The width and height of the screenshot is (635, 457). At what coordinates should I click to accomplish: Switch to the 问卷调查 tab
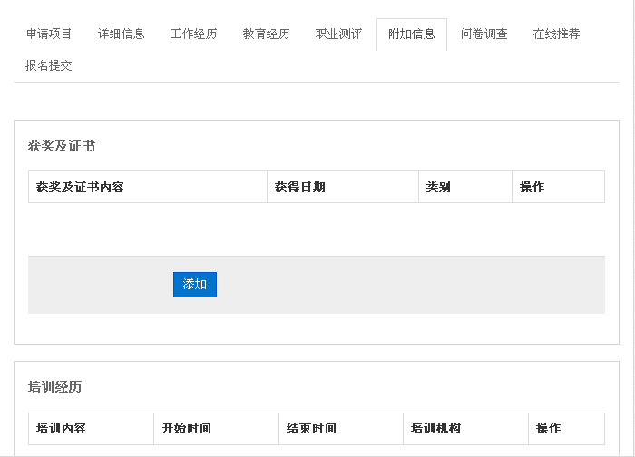(484, 34)
